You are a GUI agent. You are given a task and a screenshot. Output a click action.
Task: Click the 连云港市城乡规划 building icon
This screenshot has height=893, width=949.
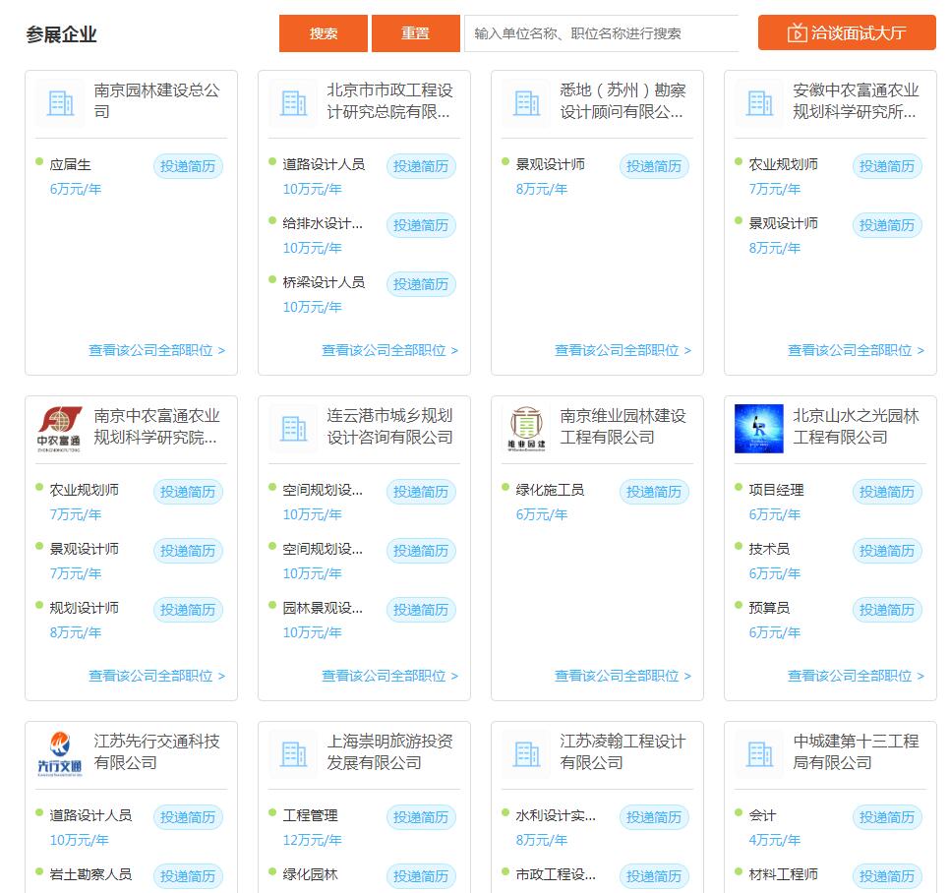(293, 429)
